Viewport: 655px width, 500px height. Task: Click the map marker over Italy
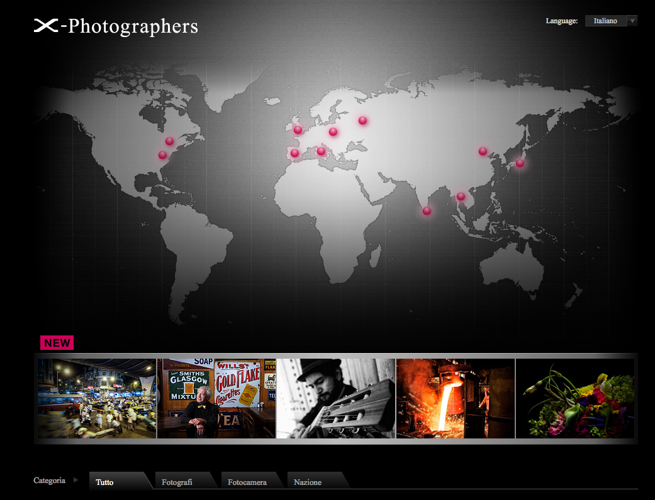tap(321, 151)
